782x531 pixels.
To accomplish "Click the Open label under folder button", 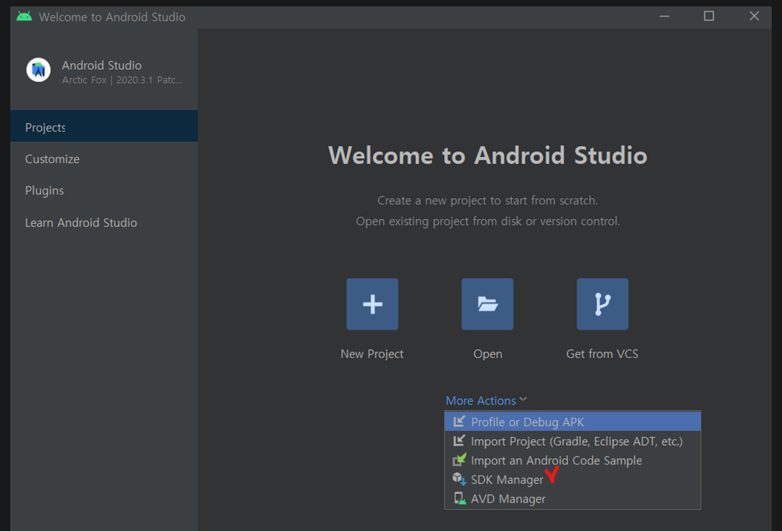I will 487,354.
